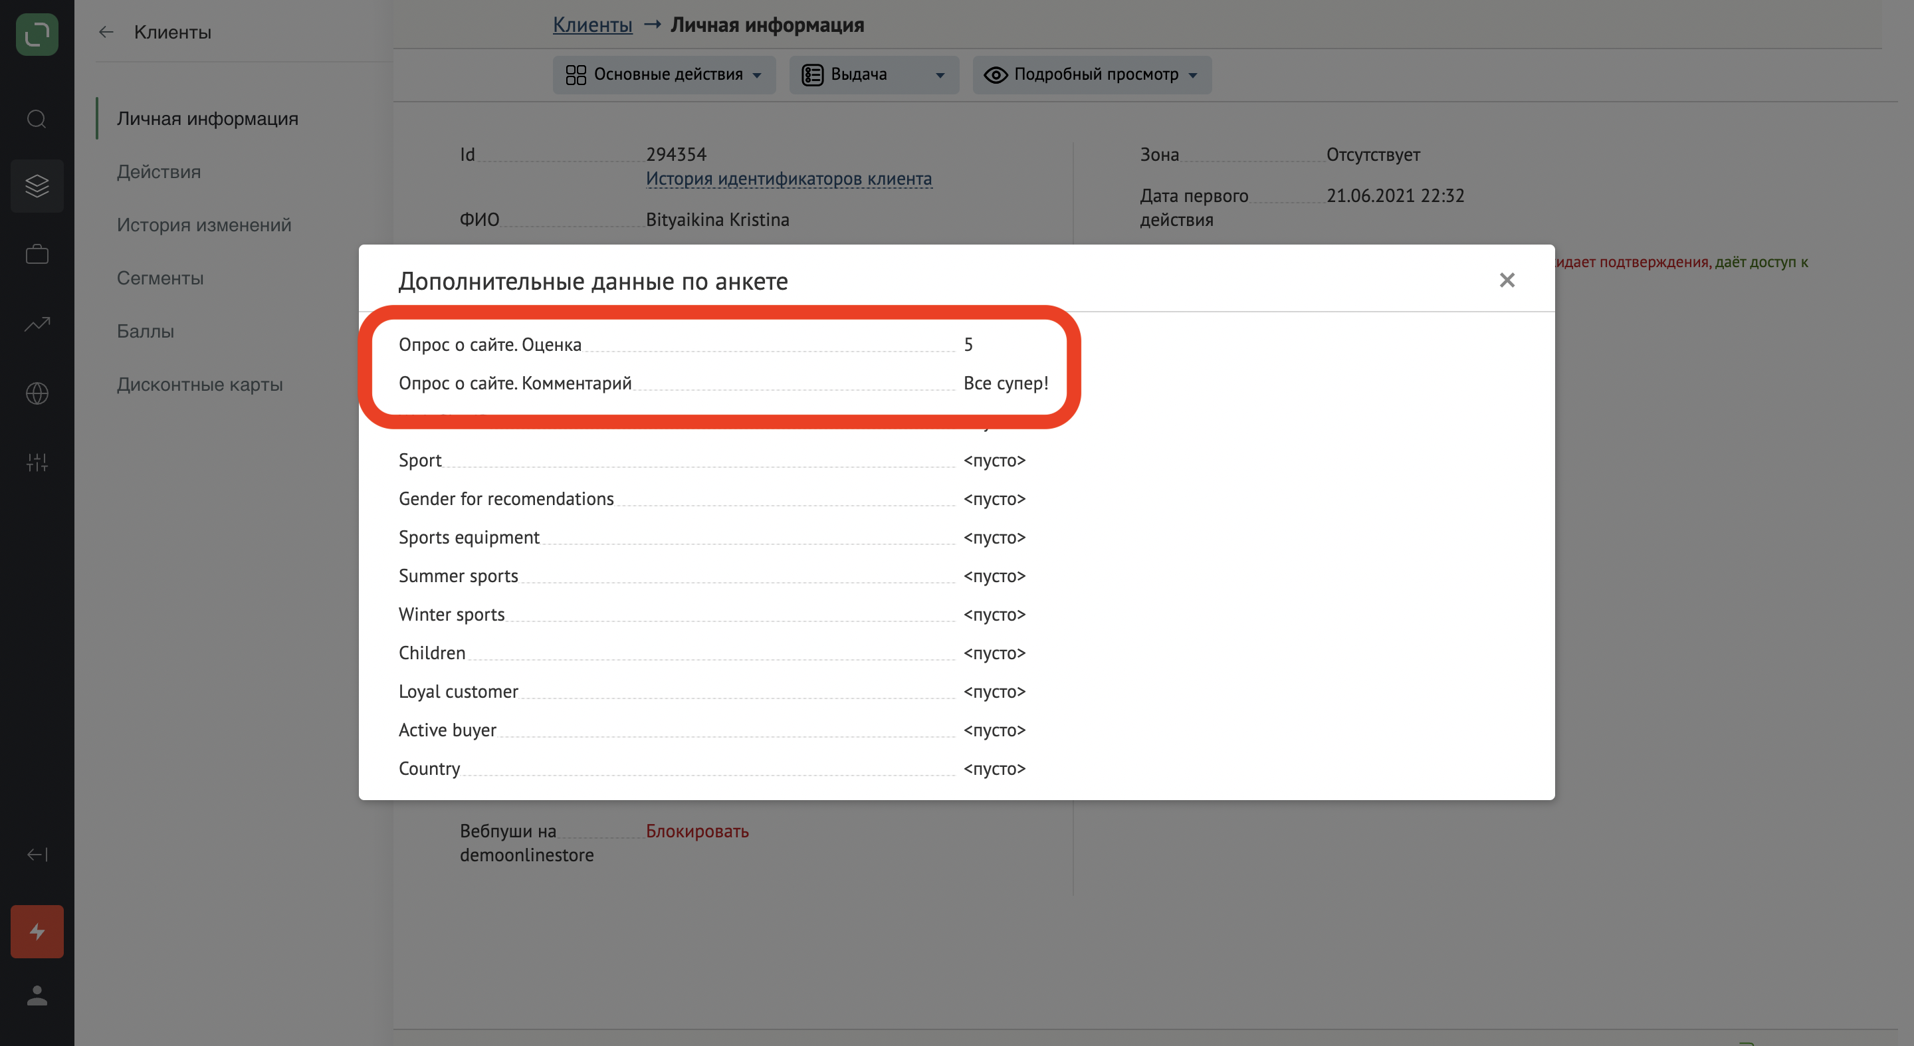Open the История изменений section
Screen dimensions: 1914x1046
[x=203, y=225]
